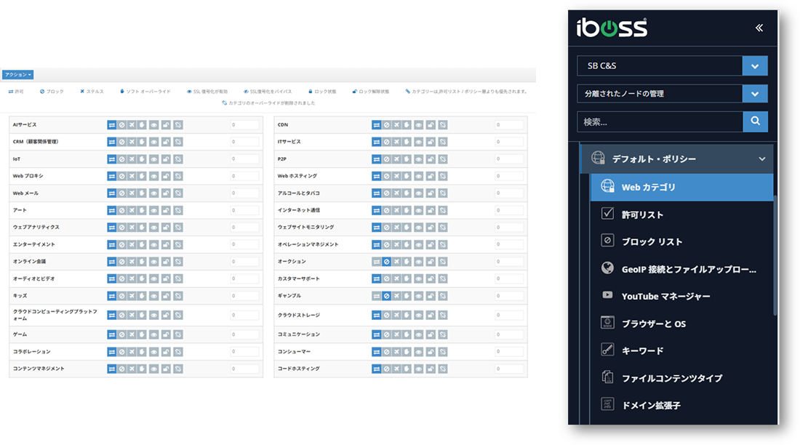The width and height of the screenshot is (800, 445).
Task: Toggle SSL decryption eye for CRM row
Action: click(x=154, y=142)
